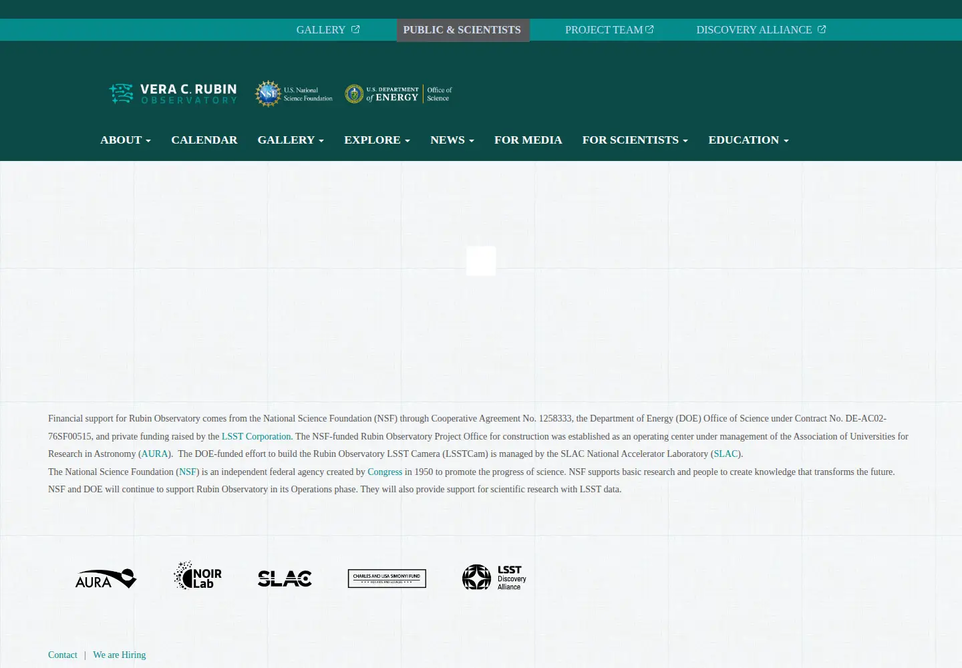
Task: Open the Charles and Lisa Simonyi Fund logo
Action: 387,578
